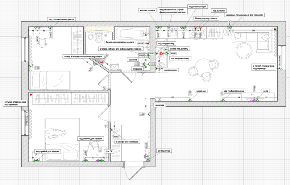Select the 'над столом / около кресла' label
Image resolution: width=290 pixels, height=185 pixels.
(x=61, y=19)
